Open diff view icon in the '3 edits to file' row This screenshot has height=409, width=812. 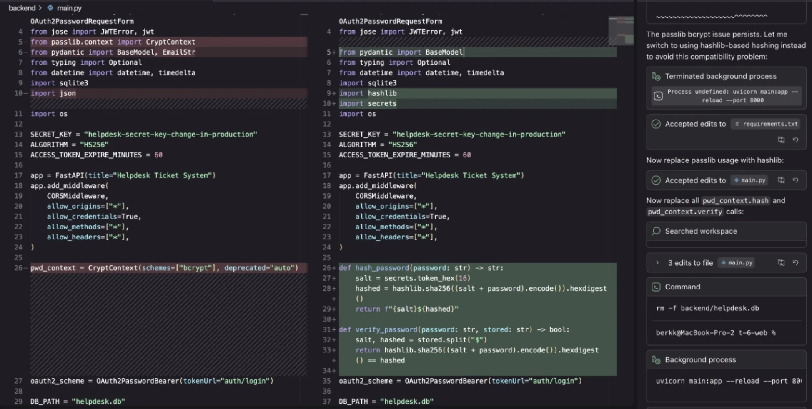(782, 263)
